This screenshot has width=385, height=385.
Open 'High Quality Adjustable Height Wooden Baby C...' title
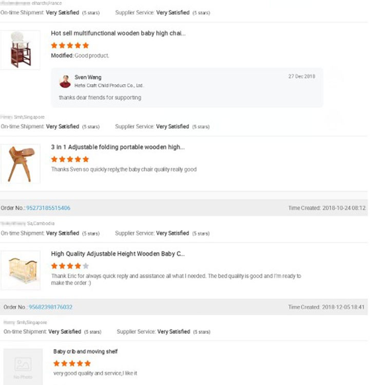coord(118,254)
